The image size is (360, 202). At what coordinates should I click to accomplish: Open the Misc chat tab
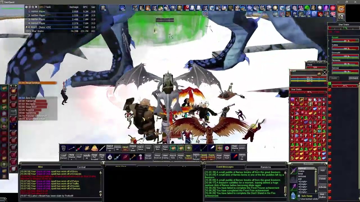40,167
